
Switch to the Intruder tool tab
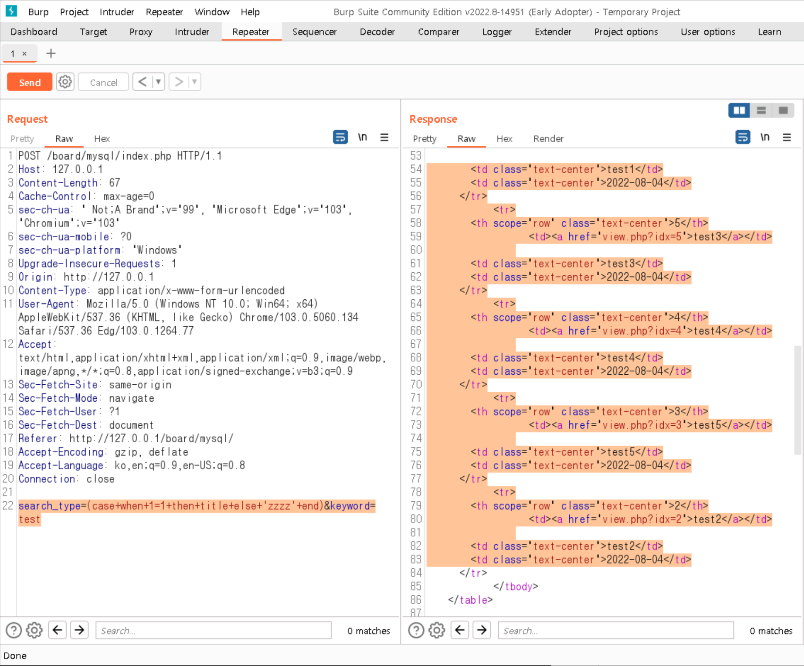click(192, 32)
